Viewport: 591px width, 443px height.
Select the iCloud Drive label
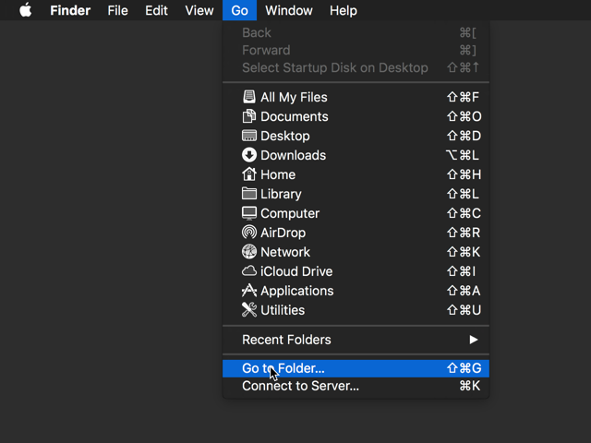[x=296, y=271]
